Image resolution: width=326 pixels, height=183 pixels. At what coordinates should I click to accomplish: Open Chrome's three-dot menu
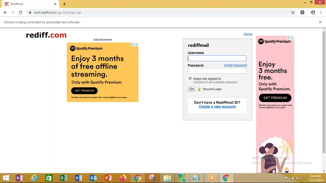tap(321, 12)
